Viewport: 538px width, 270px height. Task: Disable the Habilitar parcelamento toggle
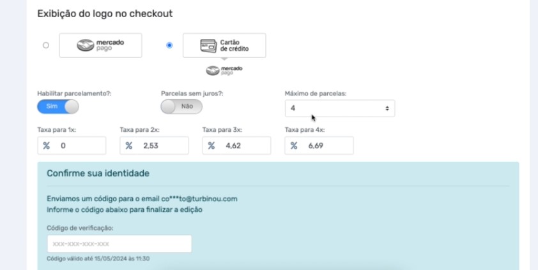(58, 106)
